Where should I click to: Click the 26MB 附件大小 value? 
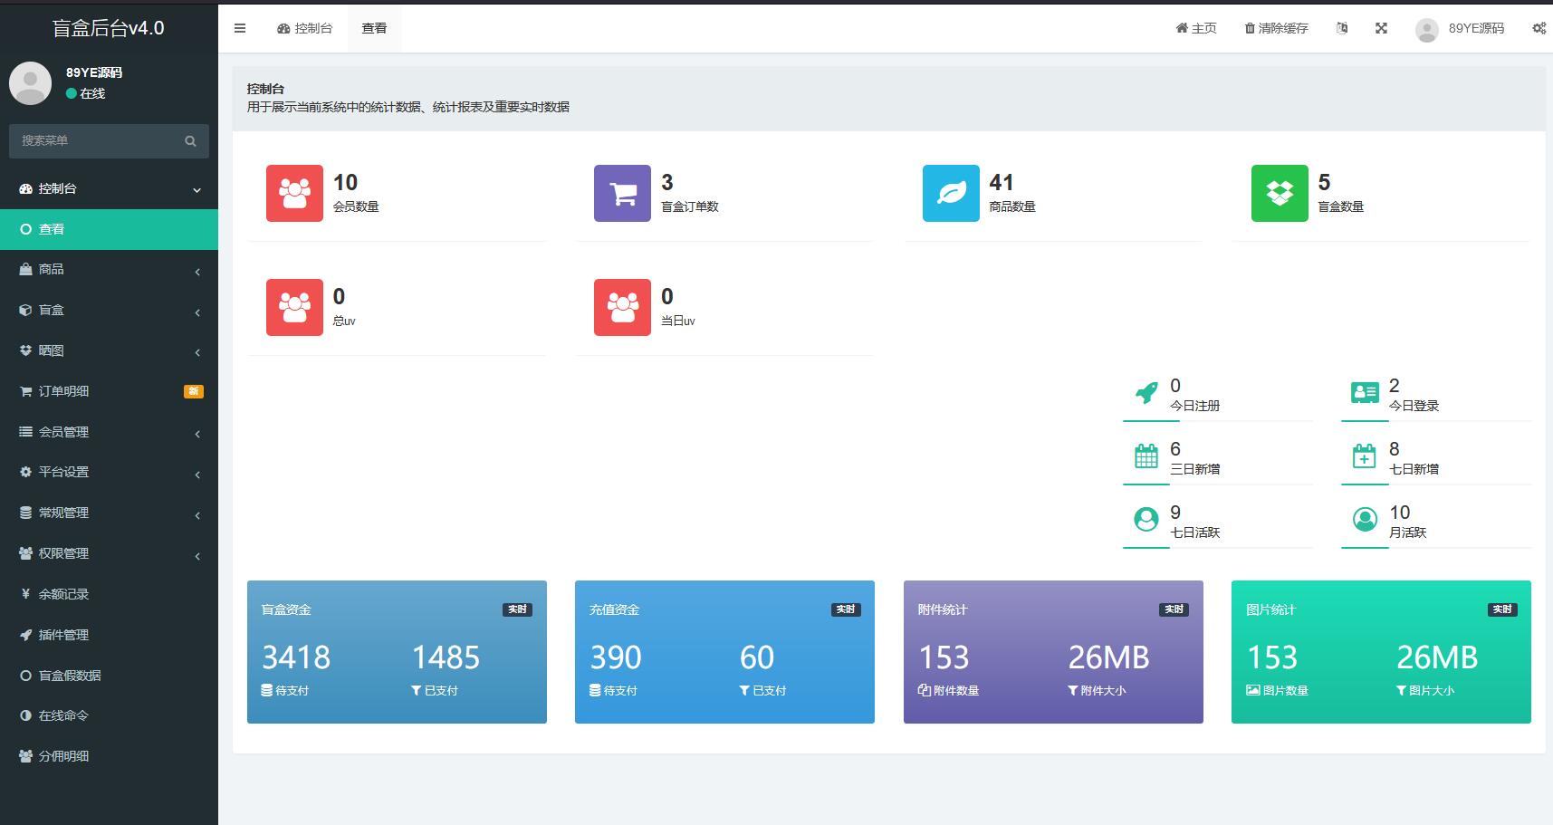(1108, 657)
